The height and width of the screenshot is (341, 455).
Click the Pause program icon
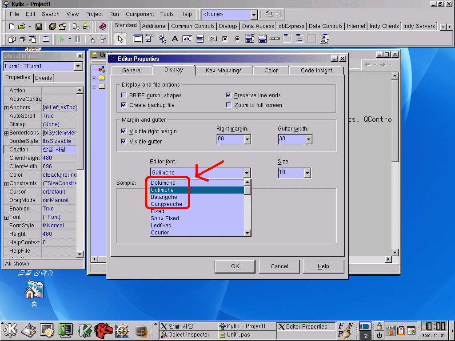point(78,39)
